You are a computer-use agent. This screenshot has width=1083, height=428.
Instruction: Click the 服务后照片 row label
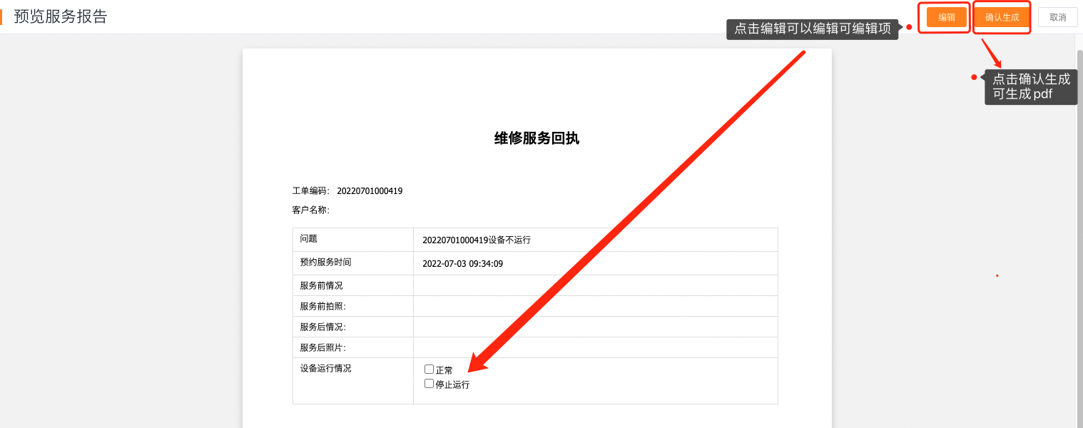click(322, 347)
